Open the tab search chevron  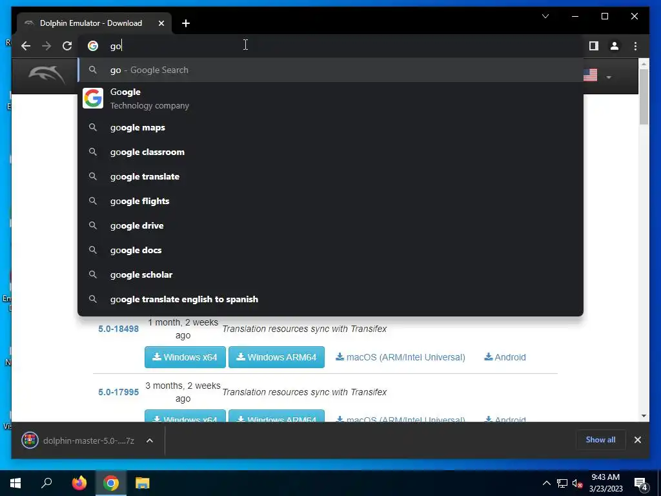tap(545, 16)
